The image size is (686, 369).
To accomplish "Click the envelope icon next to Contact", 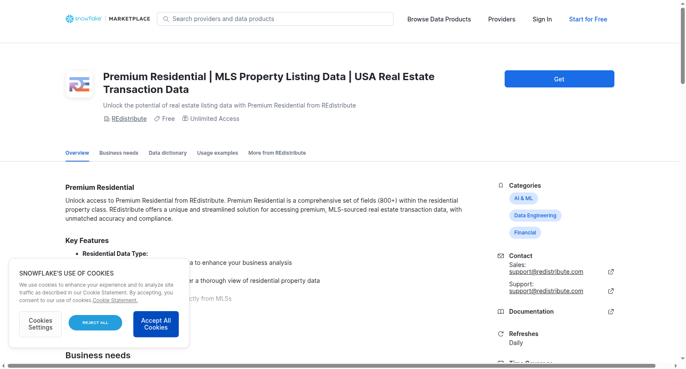I will (x=501, y=256).
